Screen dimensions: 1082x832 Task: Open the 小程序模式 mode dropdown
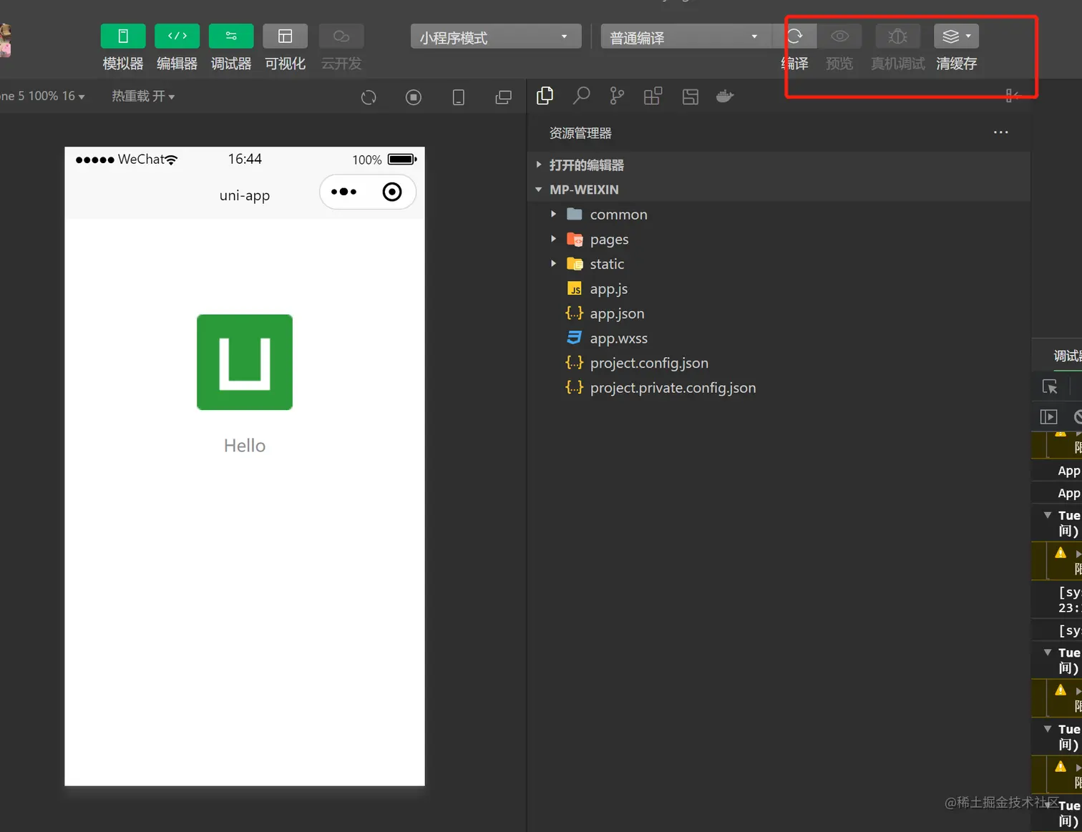tap(496, 36)
